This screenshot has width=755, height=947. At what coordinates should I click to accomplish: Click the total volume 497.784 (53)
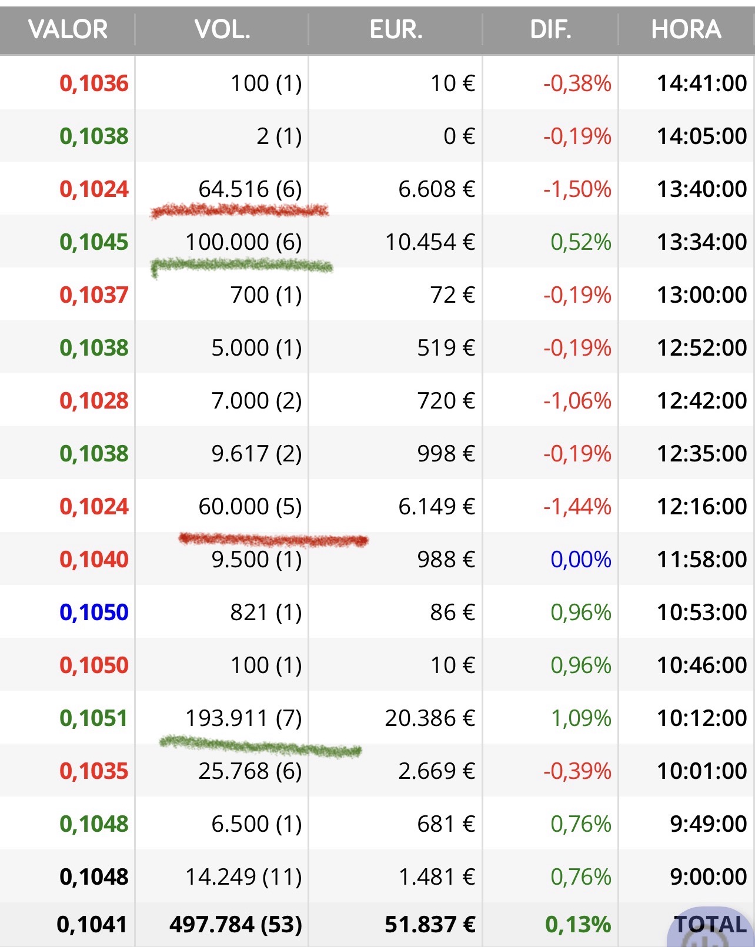click(x=236, y=925)
